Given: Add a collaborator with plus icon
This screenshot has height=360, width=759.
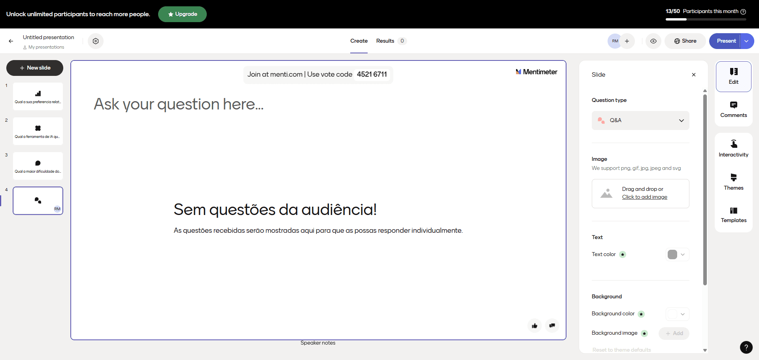Looking at the screenshot, I should tap(627, 41).
